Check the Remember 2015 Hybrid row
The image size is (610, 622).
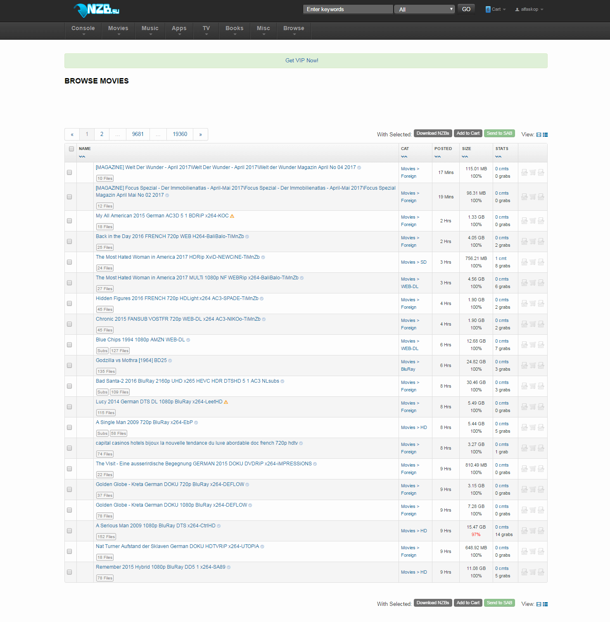69,572
